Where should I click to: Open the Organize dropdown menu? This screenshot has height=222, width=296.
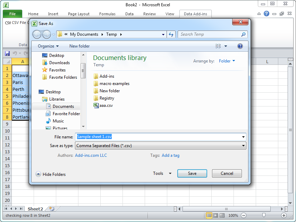[48, 46]
